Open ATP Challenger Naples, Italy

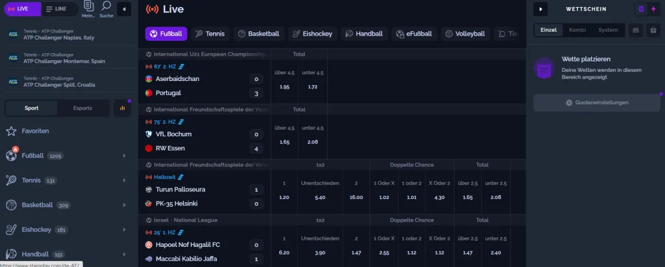69,34
